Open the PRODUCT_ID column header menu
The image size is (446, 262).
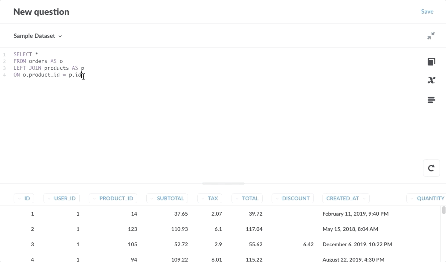[x=113, y=199]
